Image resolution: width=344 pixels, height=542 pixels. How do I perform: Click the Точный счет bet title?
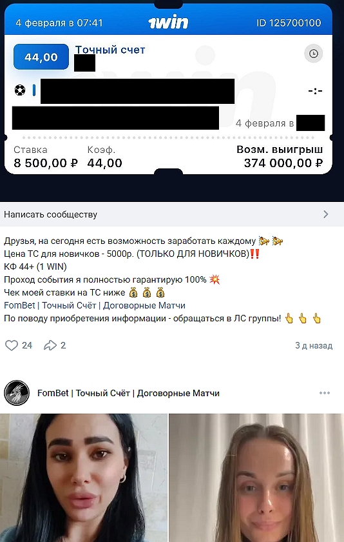110,50
